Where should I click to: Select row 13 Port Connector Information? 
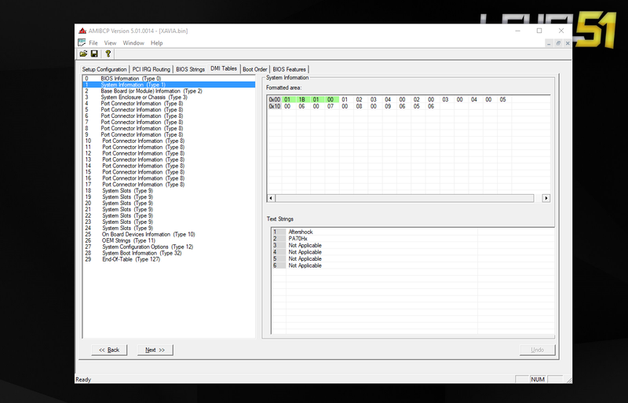pos(169,159)
